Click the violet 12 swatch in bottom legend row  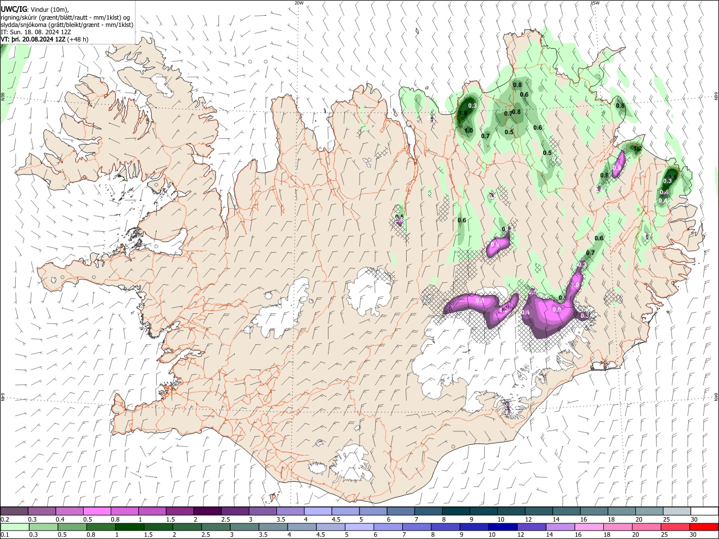(x=531, y=527)
